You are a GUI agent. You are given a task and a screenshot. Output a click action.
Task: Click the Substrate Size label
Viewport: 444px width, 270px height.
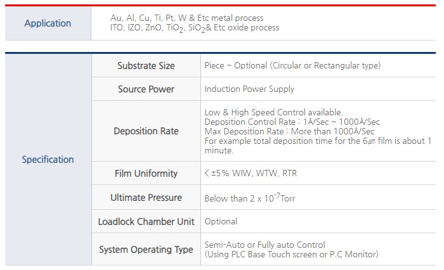click(146, 66)
